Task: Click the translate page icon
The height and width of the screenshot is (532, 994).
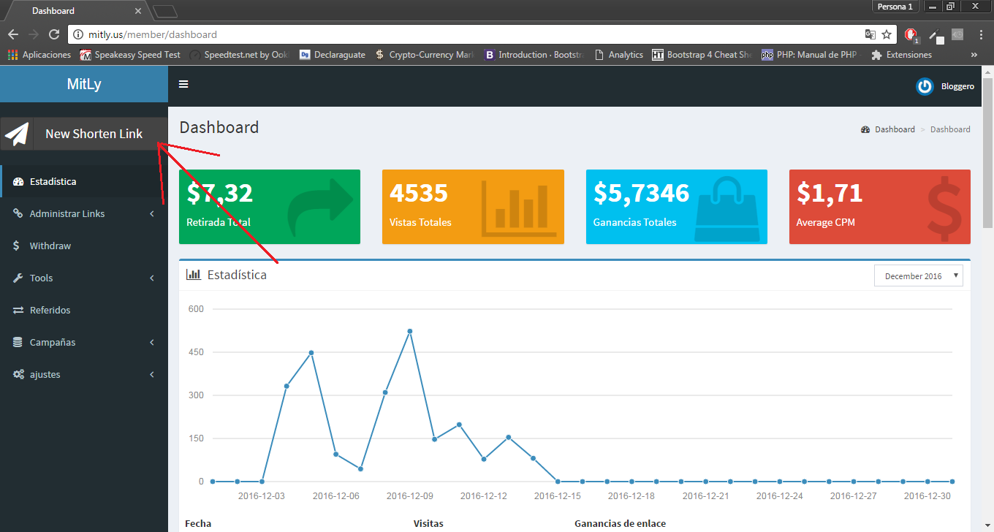Action: (870, 34)
